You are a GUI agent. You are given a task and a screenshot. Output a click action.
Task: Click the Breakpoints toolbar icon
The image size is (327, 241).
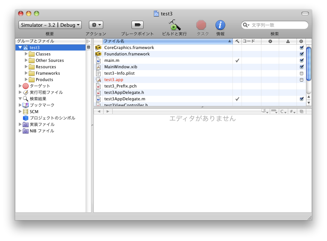137,25
